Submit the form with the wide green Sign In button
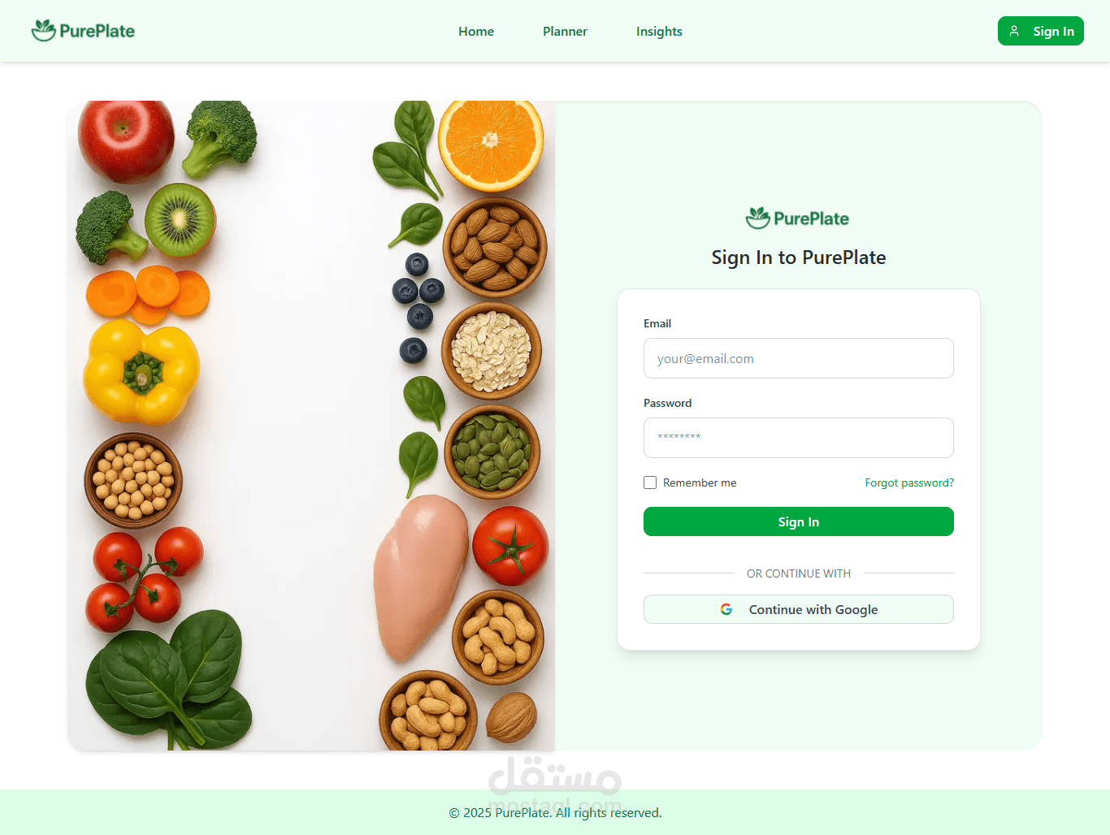This screenshot has width=1110, height=835. pyautogui.click(x=799, y=521)
